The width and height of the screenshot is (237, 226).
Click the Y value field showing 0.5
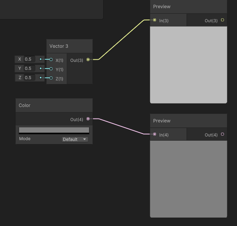(30, 69)
